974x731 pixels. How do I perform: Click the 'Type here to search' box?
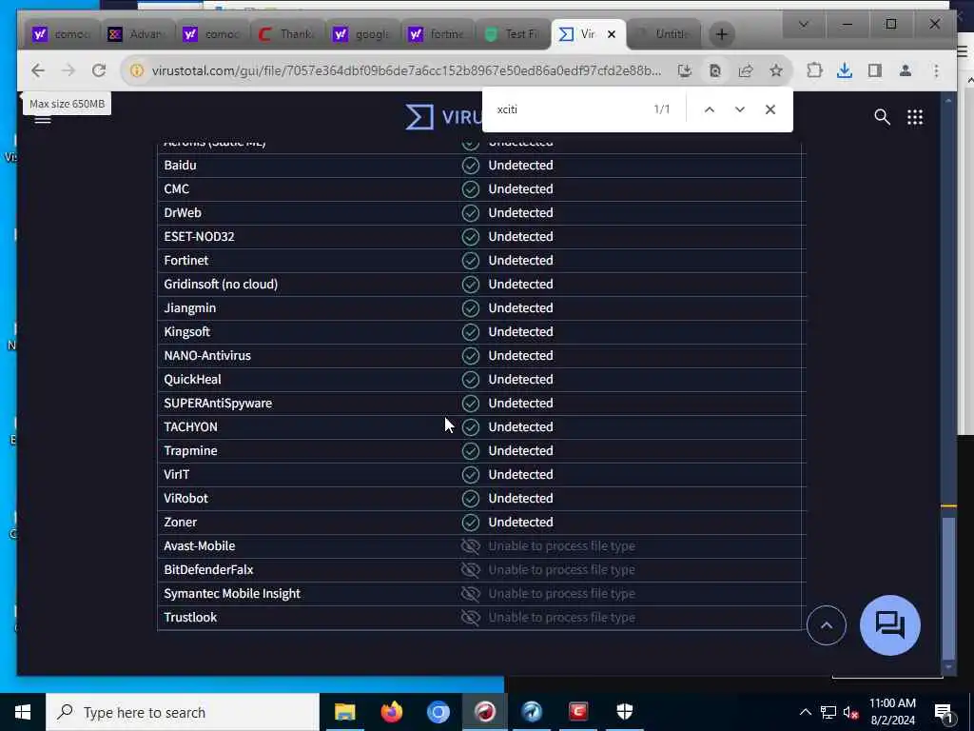(183, 712)
